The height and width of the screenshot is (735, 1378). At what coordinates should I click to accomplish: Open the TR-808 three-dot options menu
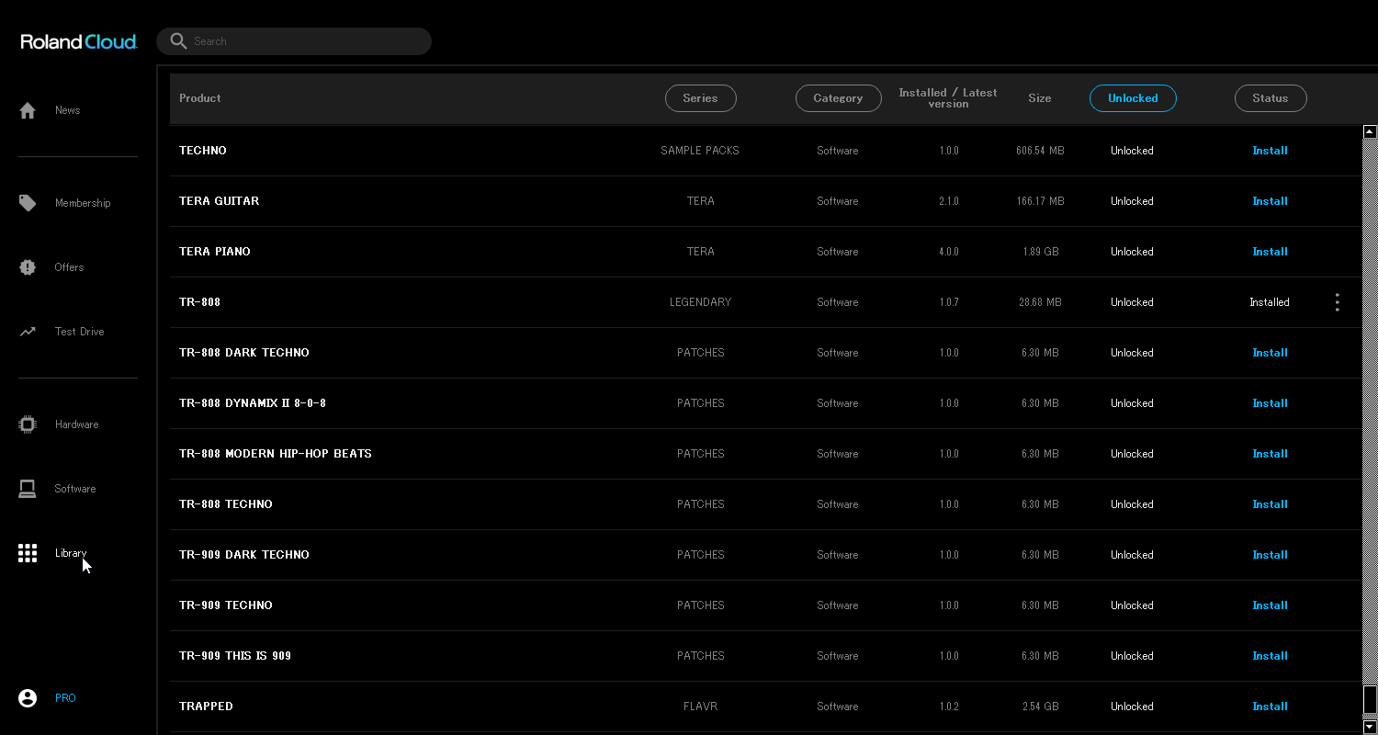tap(1337, 302)
